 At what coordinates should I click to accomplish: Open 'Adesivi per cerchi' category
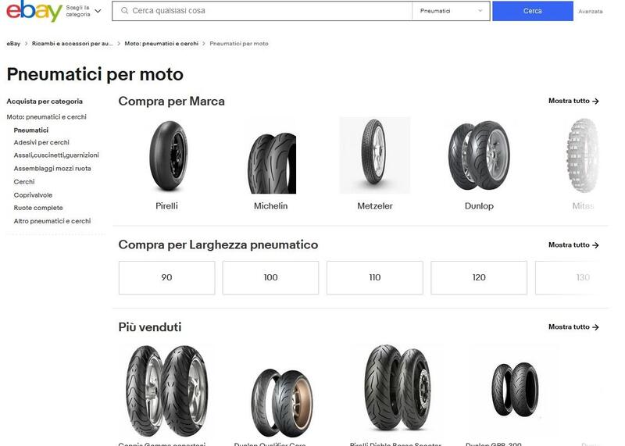41,142
